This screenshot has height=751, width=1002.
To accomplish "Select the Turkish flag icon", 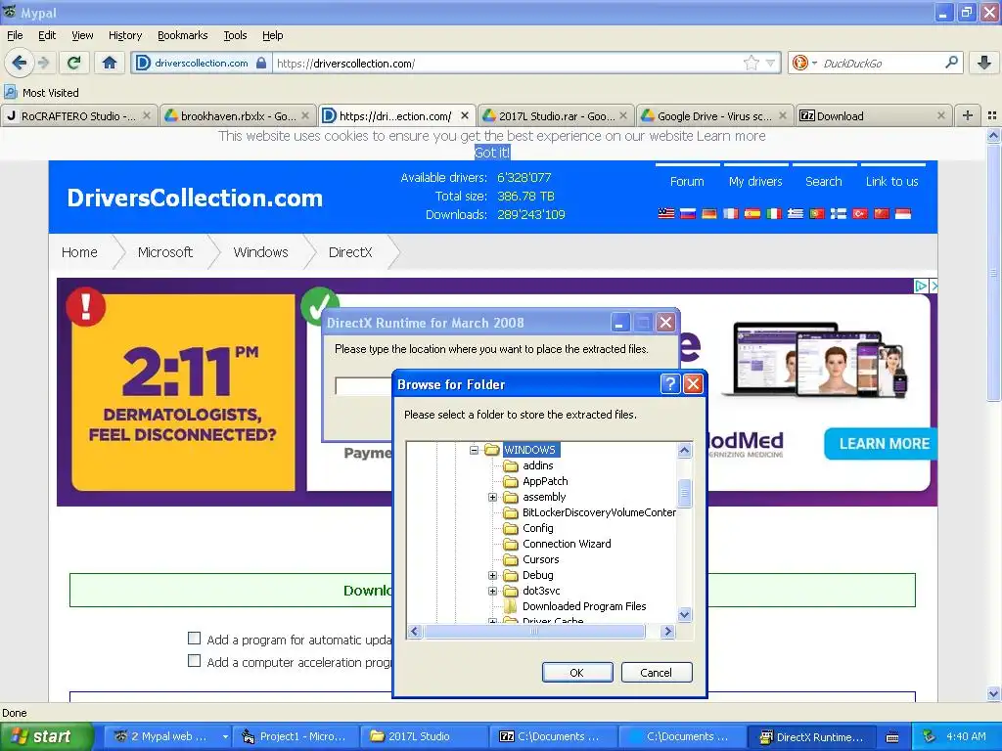I will [860, 213].
